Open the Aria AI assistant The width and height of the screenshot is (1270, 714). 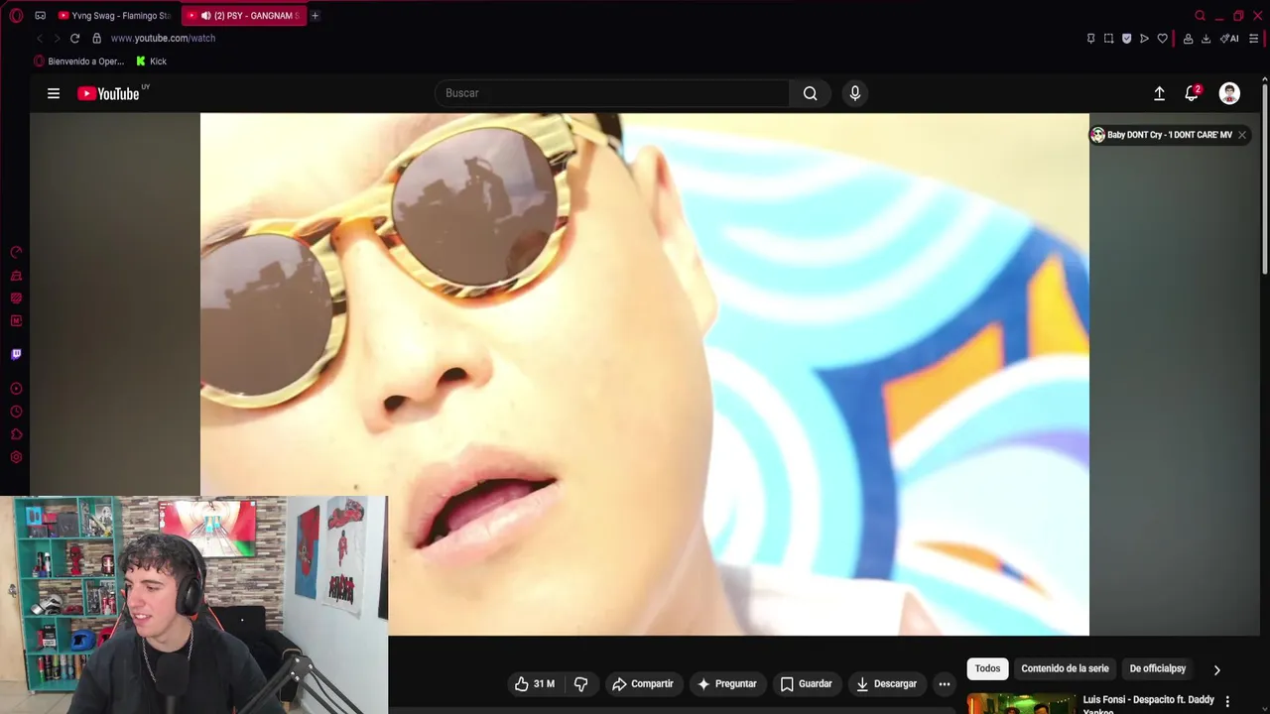point(1229,39)
